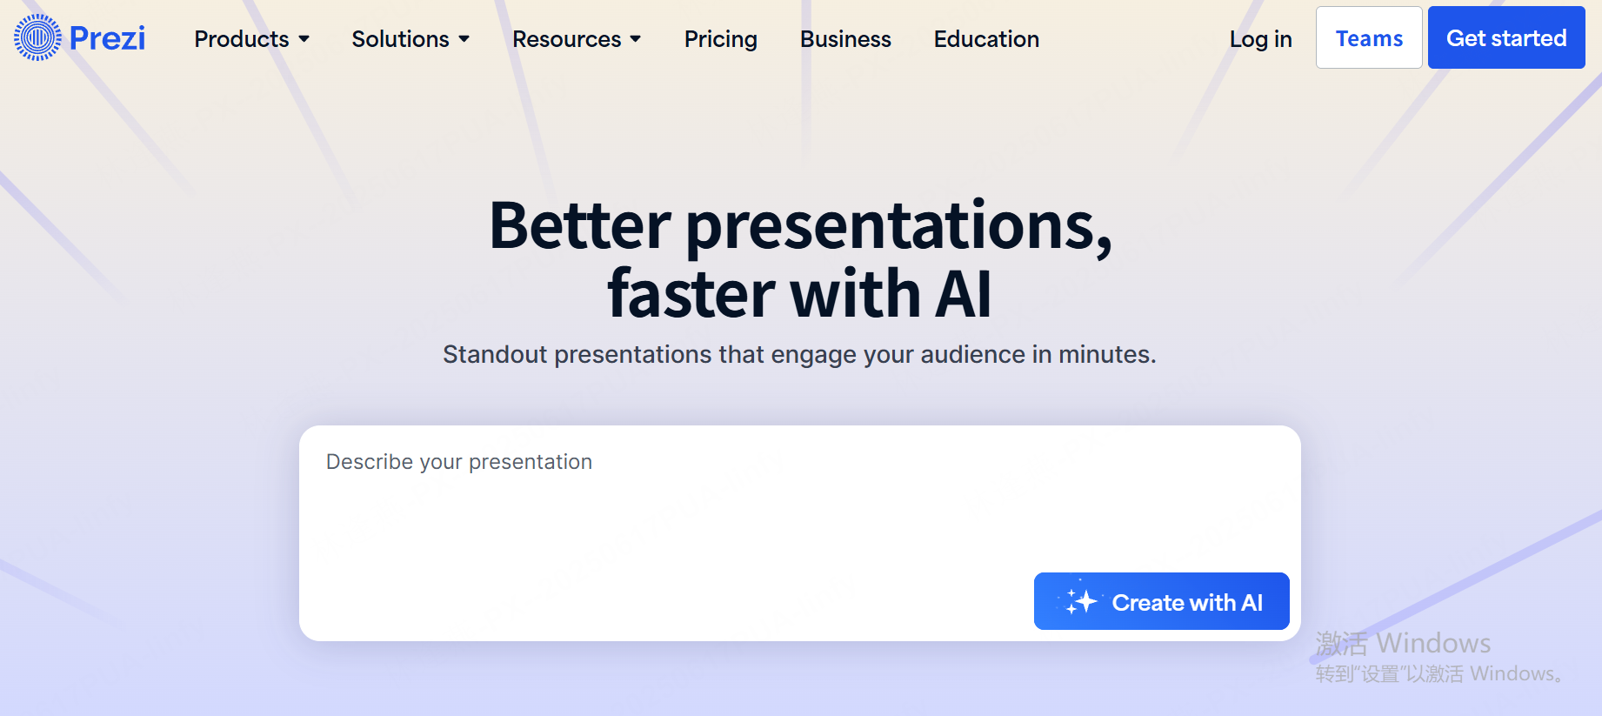Open the Products menu label
The image size is (1602, 716).
pyautogui.click(x=242, y=39)
